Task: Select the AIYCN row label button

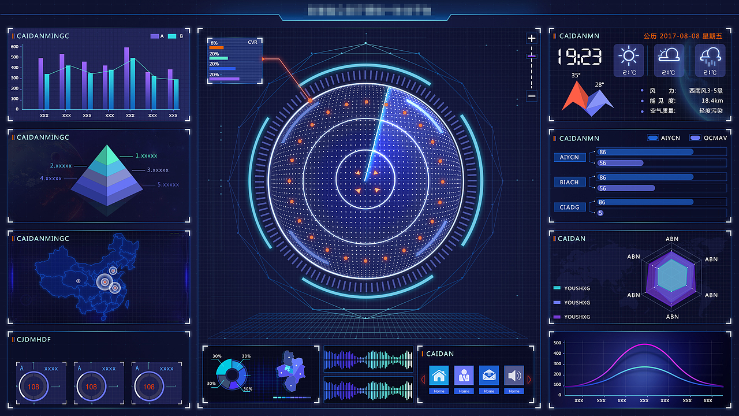Action: point(569,157)
